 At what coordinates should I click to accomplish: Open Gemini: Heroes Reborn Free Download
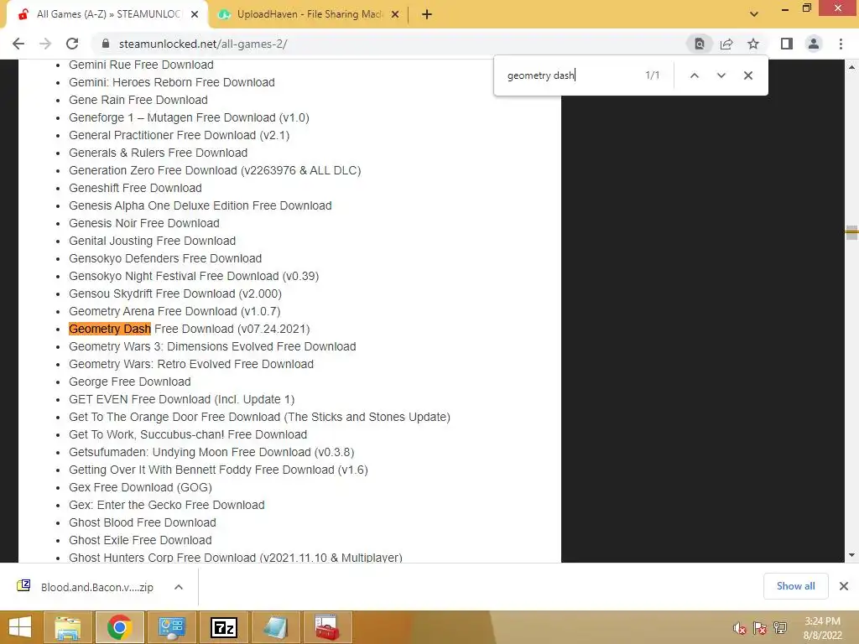click(171, 82)
